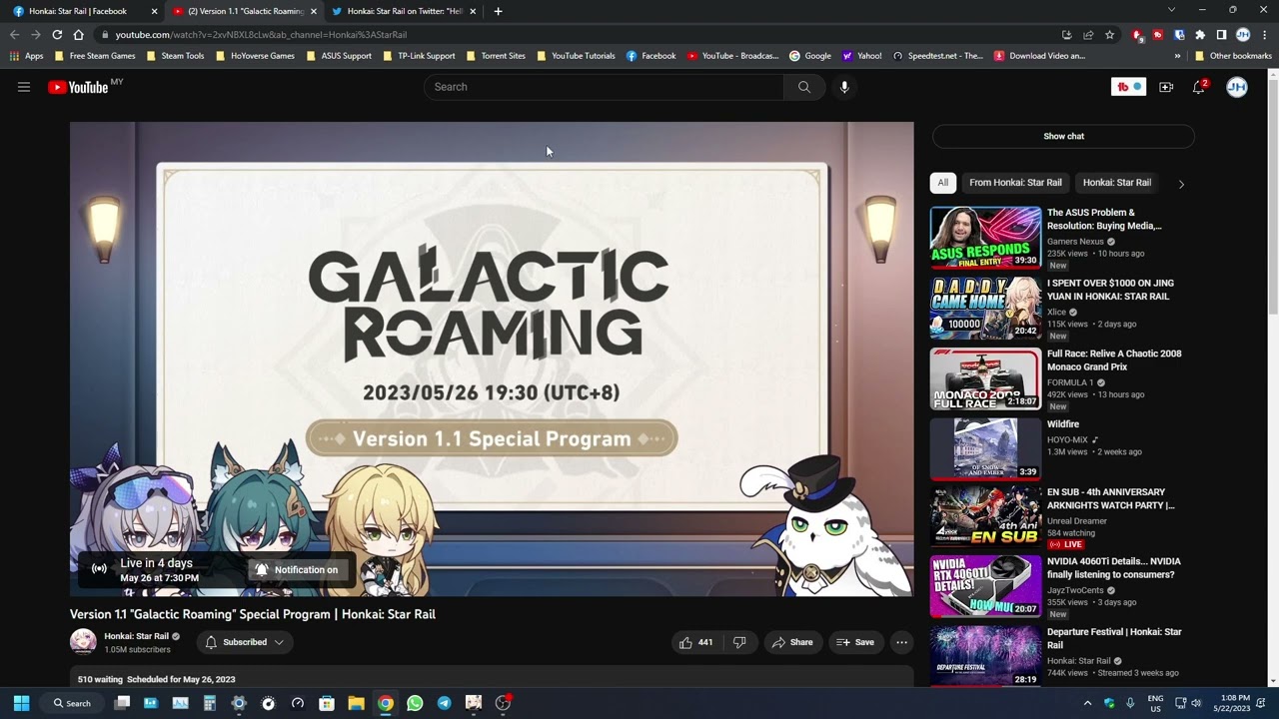Open Departure Festival video title
The height and width of the screenshot is (719, 1279).
[x=1114, y=638]
